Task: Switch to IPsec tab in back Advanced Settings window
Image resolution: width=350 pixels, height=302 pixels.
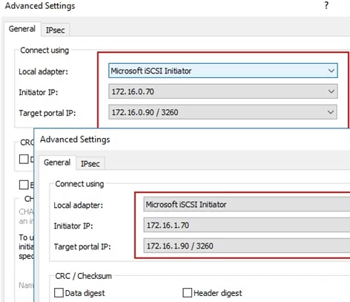Action: point(56,30)
